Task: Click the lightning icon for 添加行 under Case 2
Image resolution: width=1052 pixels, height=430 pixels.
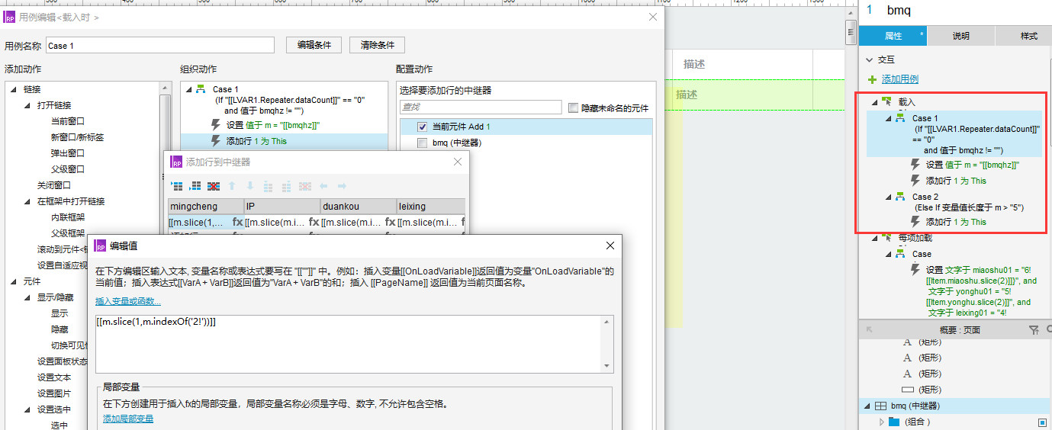Action: coord(915,222)
